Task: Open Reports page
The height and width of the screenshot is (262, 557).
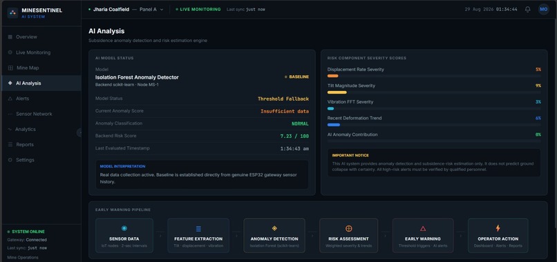Action: [x=41, y=145]
